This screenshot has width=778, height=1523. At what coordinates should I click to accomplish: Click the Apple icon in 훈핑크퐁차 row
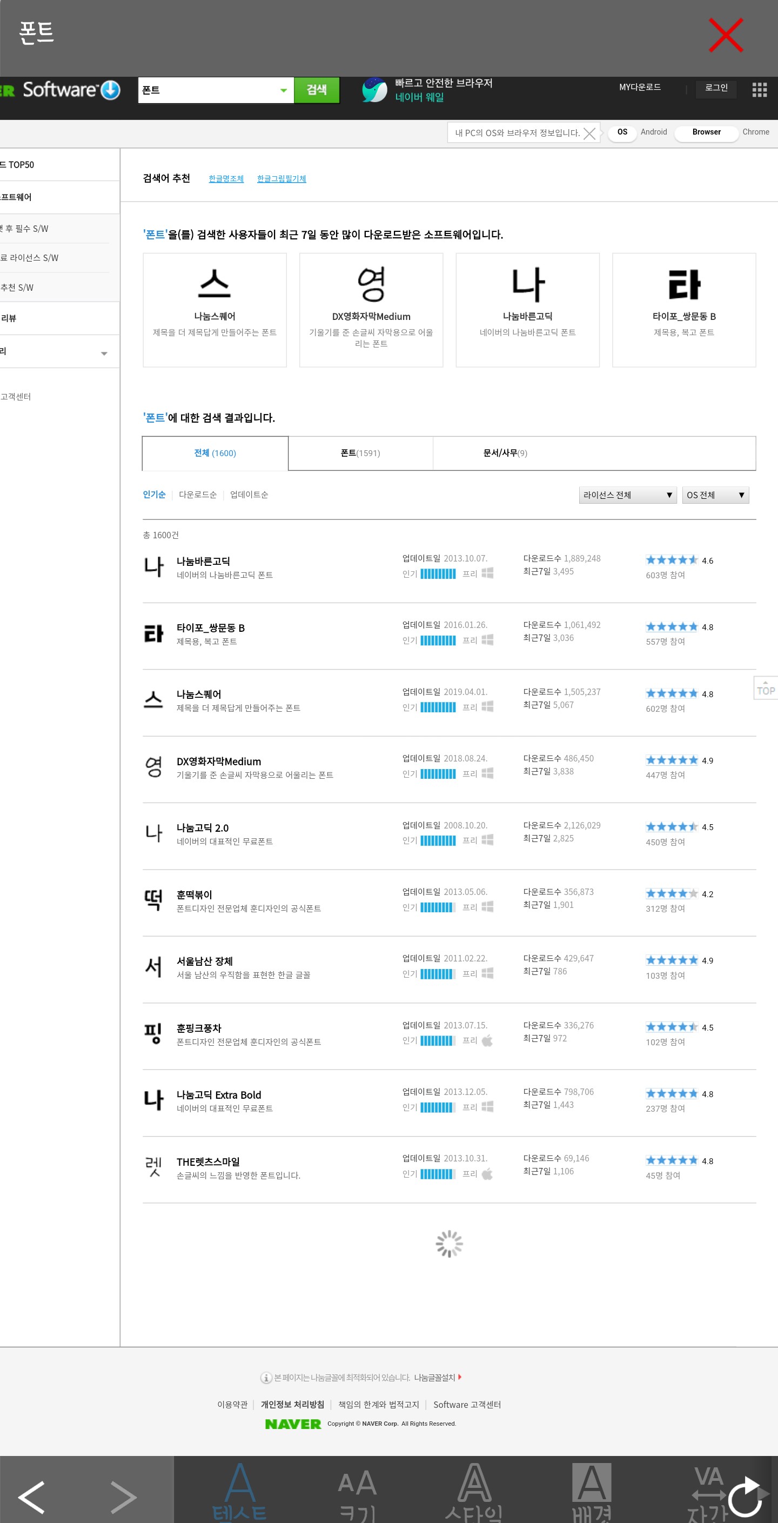tap(487, 1040)
